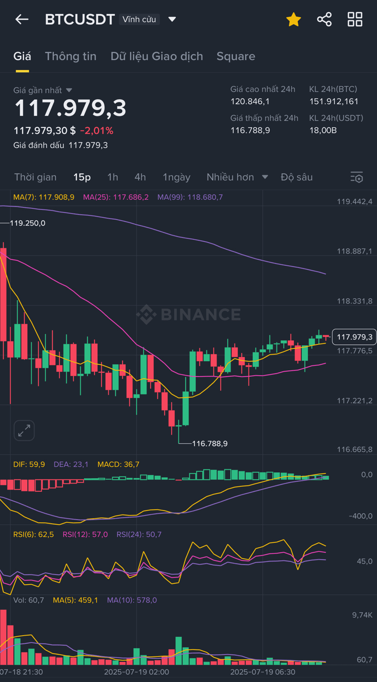Viewport: 377px width, 682px height.
Task: Tap the current price tag 117.979,3 on axis
Action: coord(355,337)
